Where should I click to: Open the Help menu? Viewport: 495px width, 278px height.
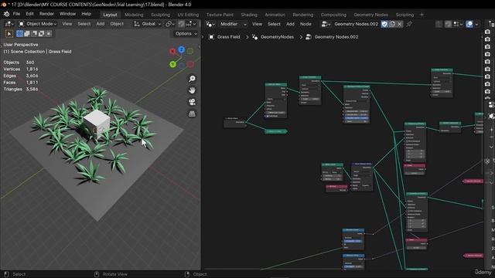click(x=86, y=14)
